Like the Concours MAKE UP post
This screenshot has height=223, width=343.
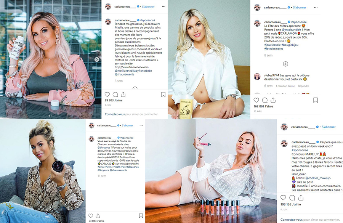[283, 197]
